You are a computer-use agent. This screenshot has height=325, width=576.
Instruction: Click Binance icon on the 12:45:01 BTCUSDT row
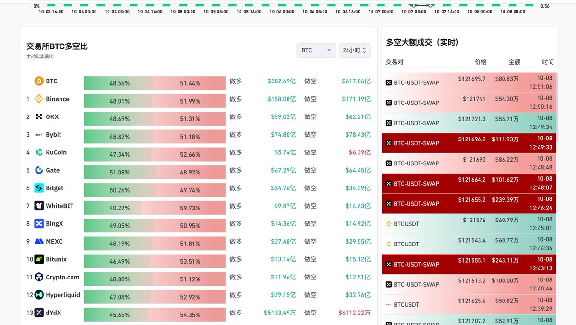coord(389,224)
